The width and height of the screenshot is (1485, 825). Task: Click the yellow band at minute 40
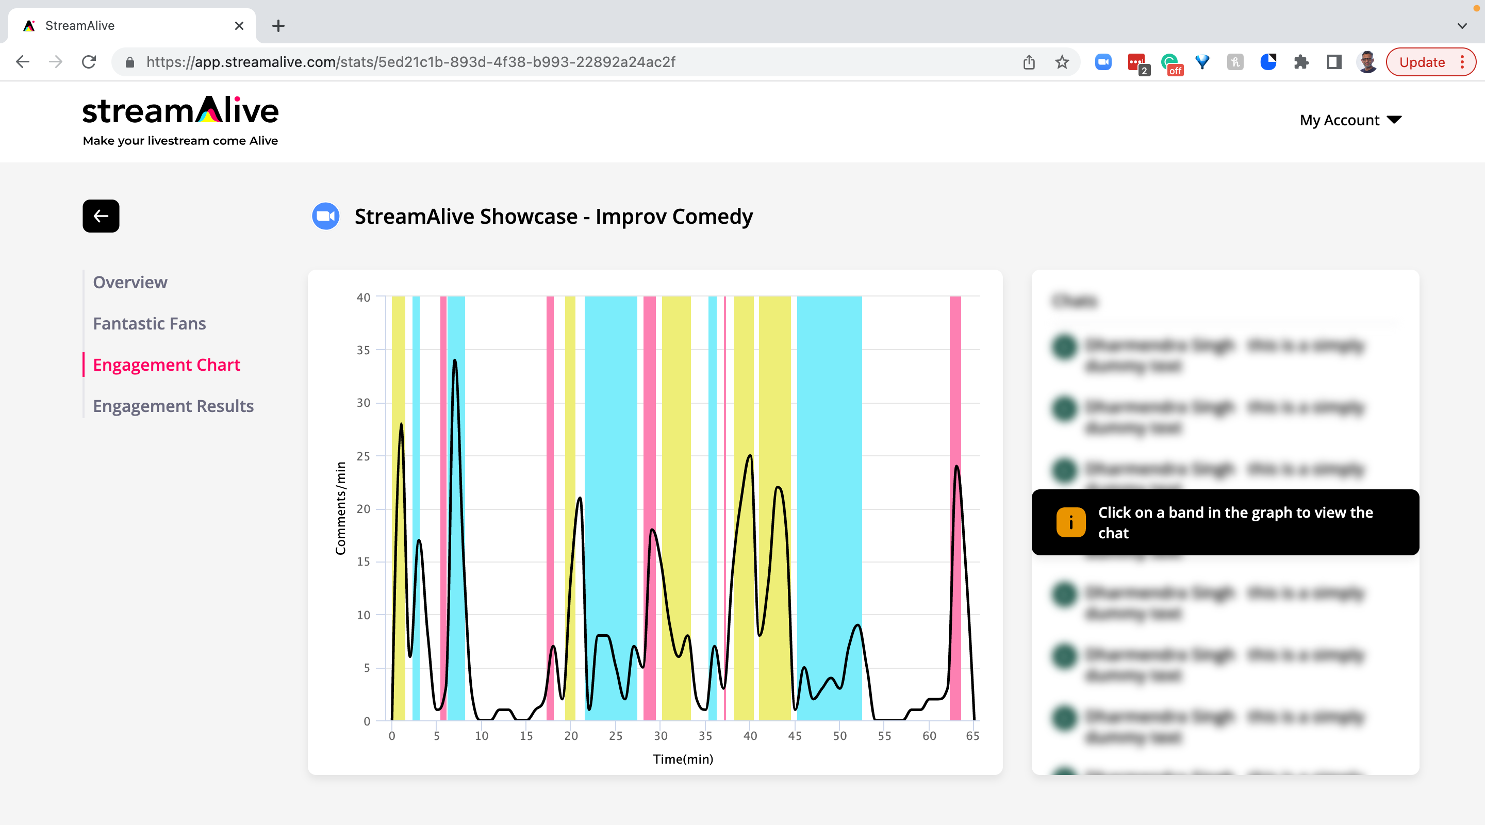click(x=744, y=508)
